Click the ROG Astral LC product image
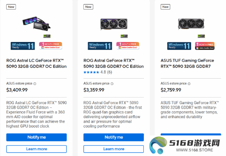The image size is (226, 156). click(x=37, y=24)
